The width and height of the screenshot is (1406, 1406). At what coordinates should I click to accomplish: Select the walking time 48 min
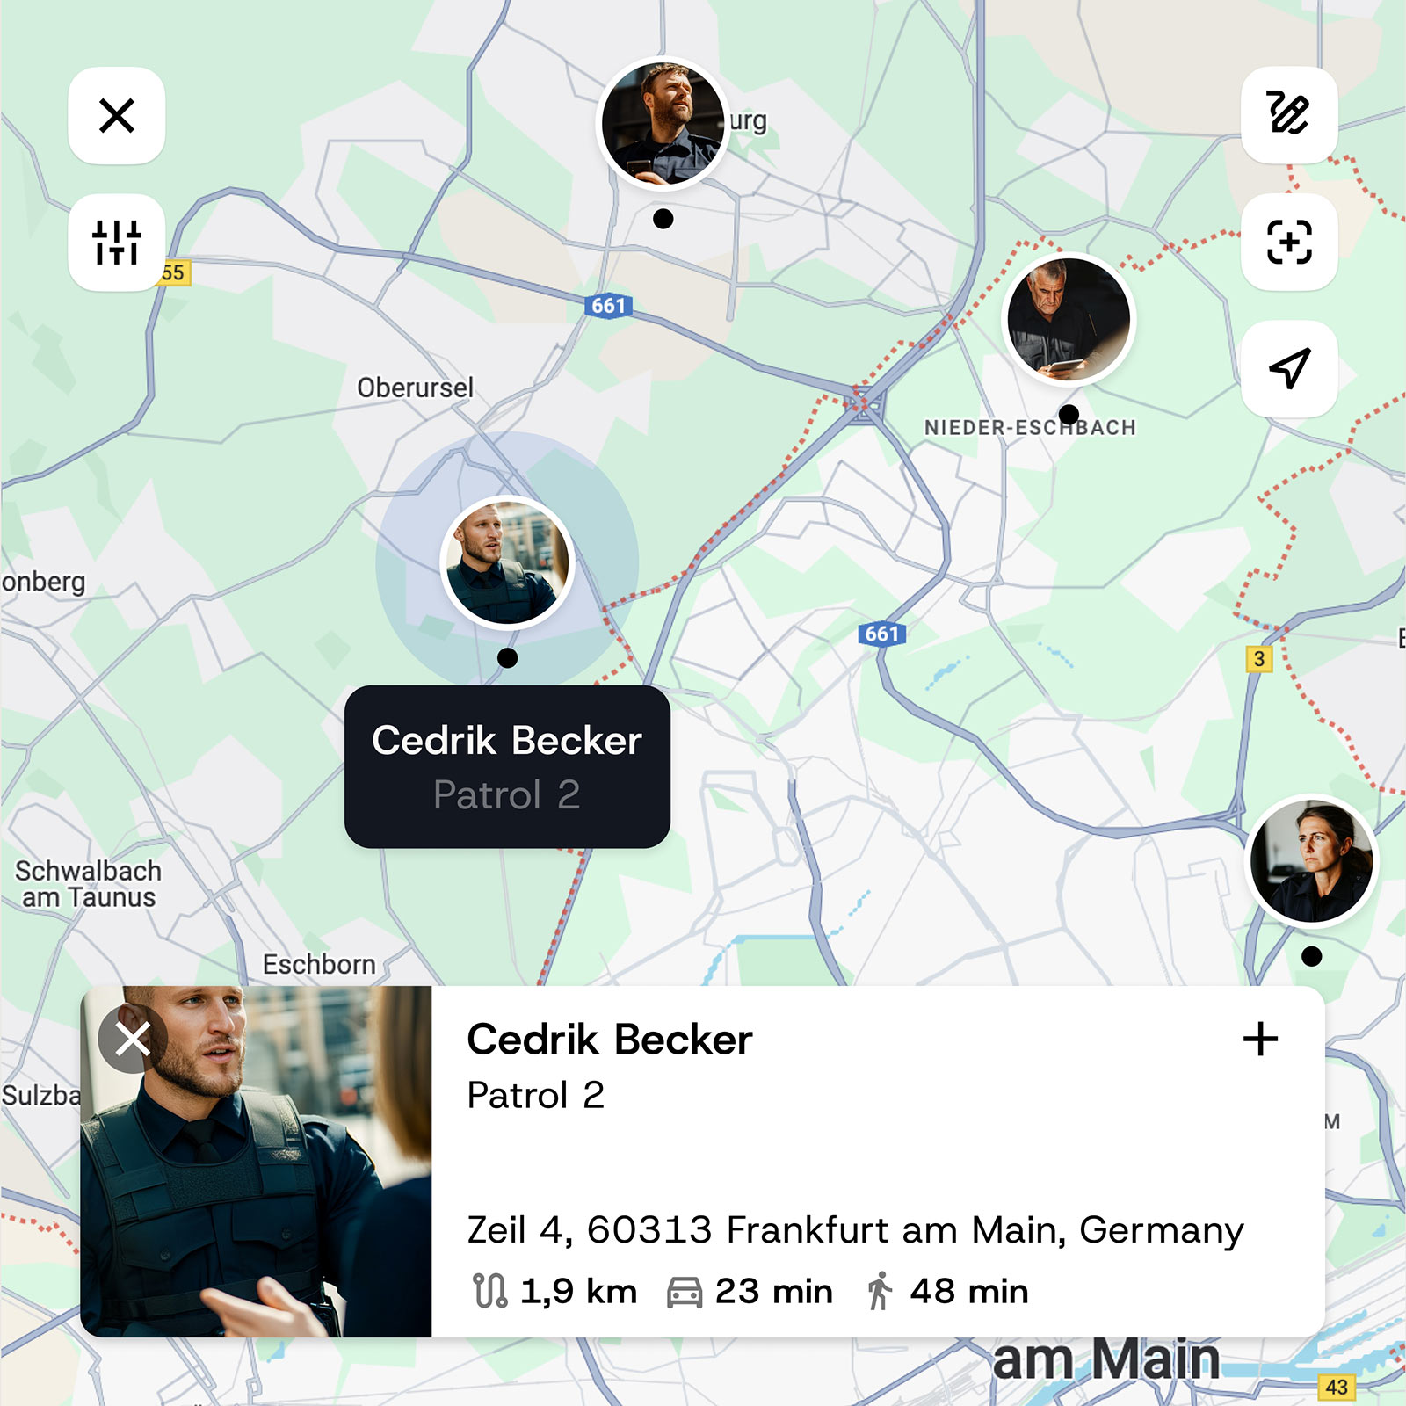coord(946,1291)
